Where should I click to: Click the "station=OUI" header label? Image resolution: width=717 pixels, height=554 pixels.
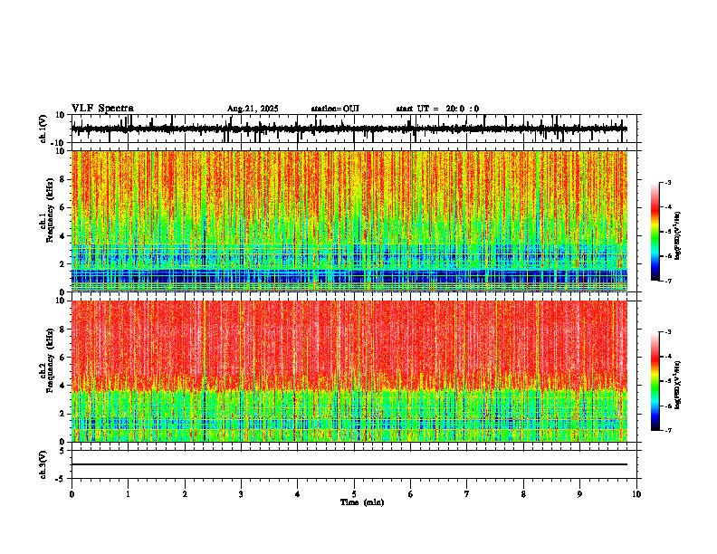coord(335,109)
